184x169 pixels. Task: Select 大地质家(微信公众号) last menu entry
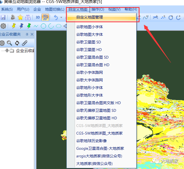101,164
